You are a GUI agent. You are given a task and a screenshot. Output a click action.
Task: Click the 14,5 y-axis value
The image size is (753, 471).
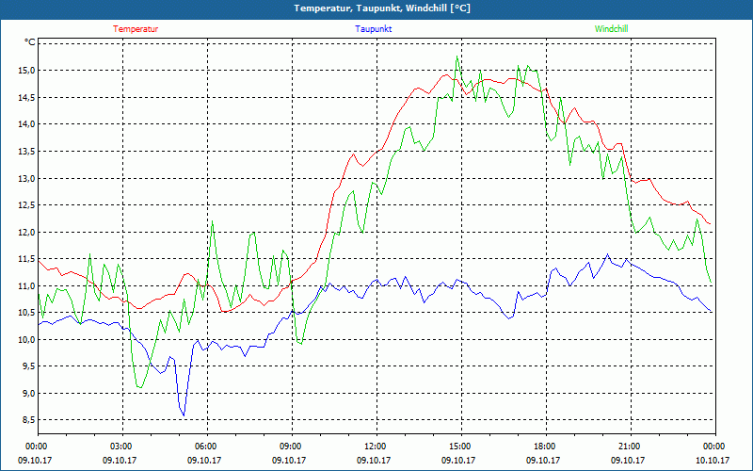pos(27,98)
